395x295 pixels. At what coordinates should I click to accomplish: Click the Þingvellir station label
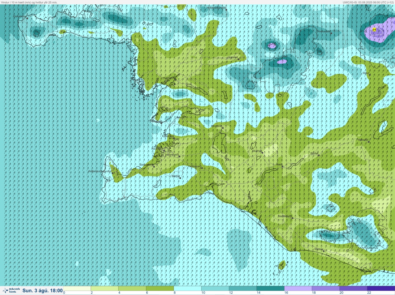pyautogui.click(x=216, y=126)
